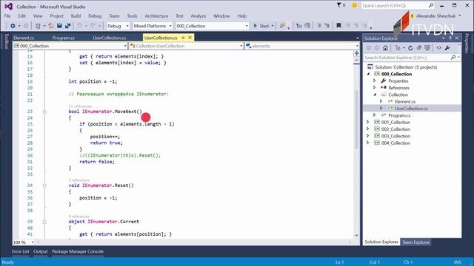Click the notifications flag icon
Viewport: 474px width, 266px height.
coord(339,5)
